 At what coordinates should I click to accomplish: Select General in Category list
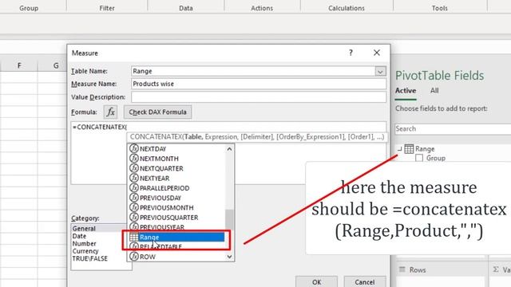tap(84, 229)
